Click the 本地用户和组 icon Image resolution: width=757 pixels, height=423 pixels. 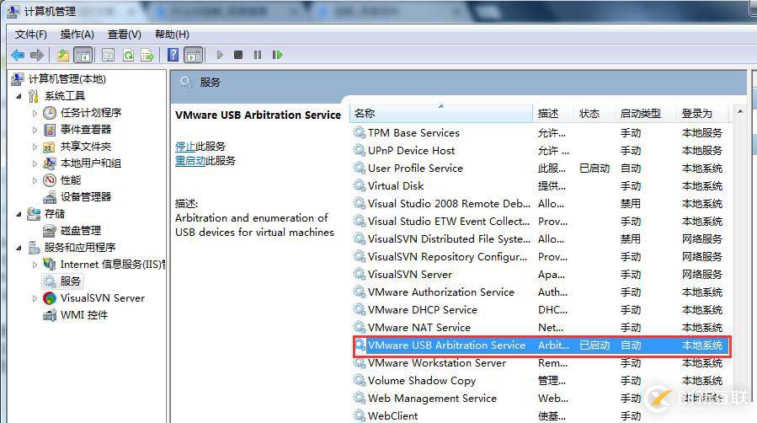click(x=50, y=163)
